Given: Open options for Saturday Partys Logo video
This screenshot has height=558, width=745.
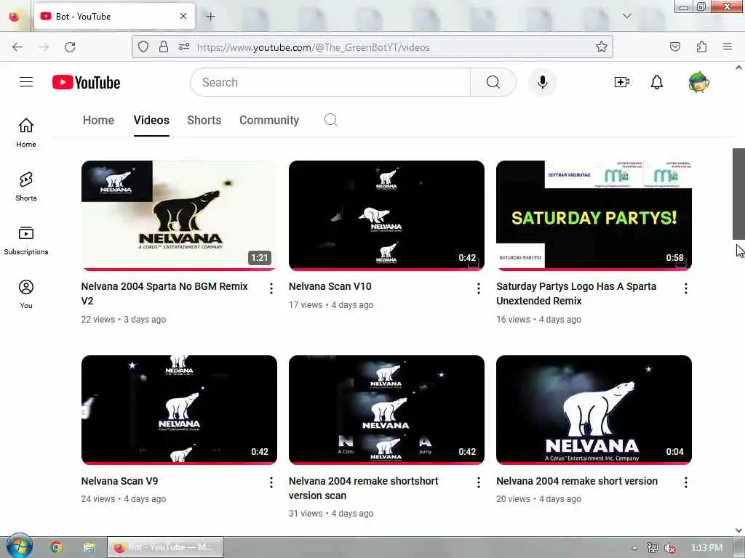Looking at the screenshot, I should 685,288.
